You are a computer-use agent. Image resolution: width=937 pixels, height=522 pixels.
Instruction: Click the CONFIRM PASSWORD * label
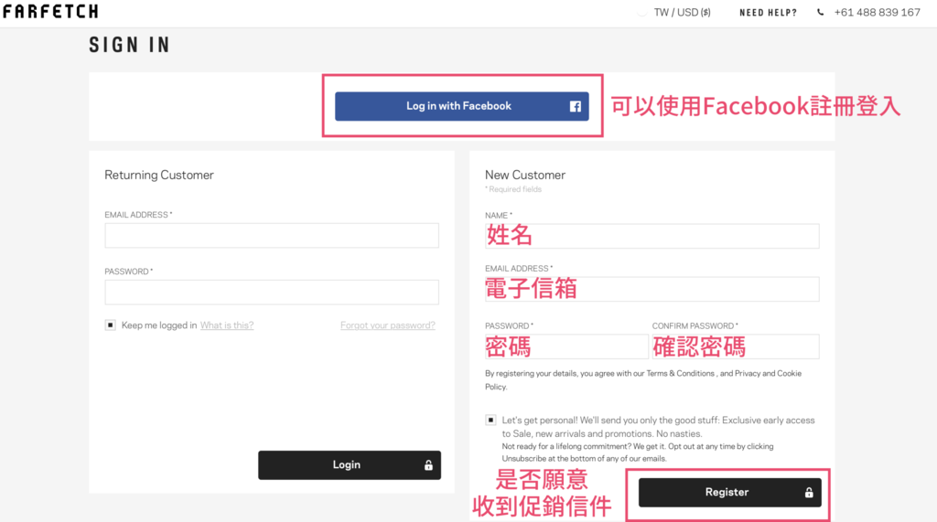pos(695,325)
